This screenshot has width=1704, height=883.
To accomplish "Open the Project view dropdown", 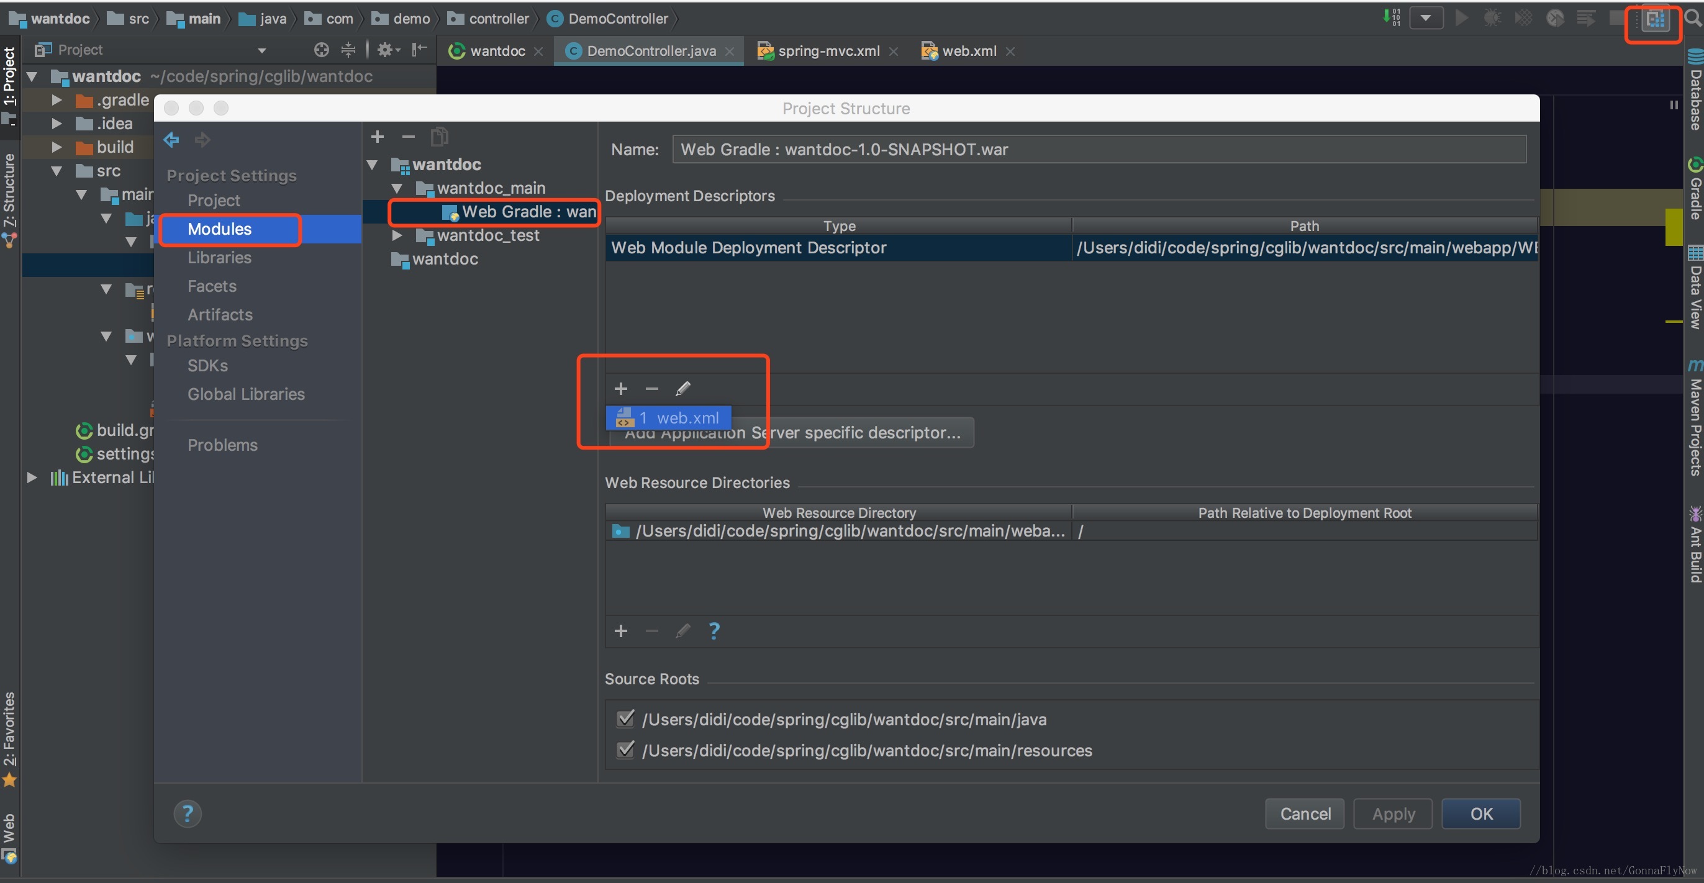I will tap(262, 50).
